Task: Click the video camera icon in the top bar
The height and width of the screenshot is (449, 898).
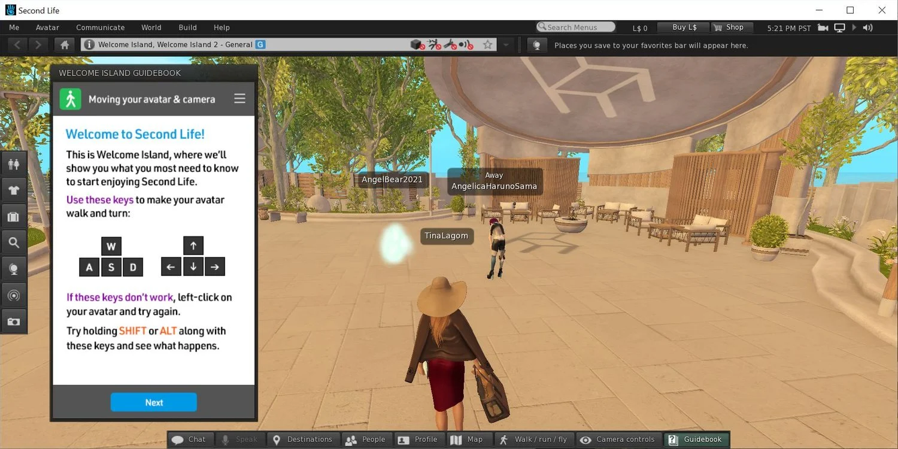Action: [x=823, y=28]
